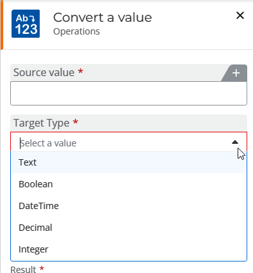Image resolution: width=253 pixels, height=273 pixels.
Task: Click the Result field label
Action: click(23, 270)
